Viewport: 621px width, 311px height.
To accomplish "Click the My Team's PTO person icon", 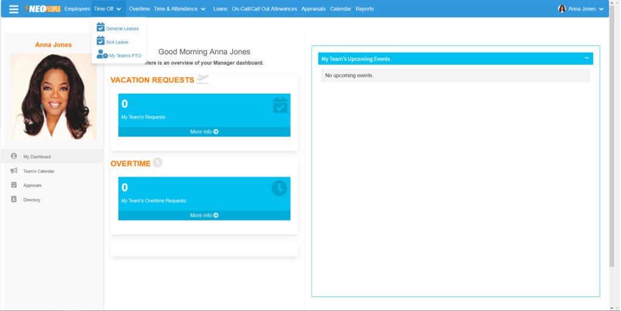I will coord(102,54).
